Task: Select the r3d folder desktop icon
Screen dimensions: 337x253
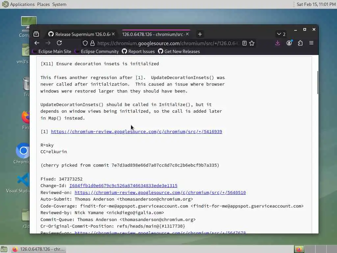Action: coord(25,218)
